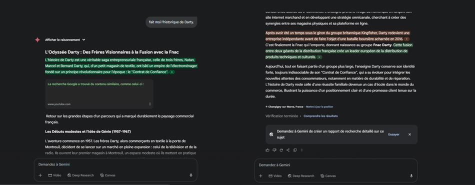Click Essayer in the suggestion banner
Viewport: 475px width, 185px height.
coord(393,134)
